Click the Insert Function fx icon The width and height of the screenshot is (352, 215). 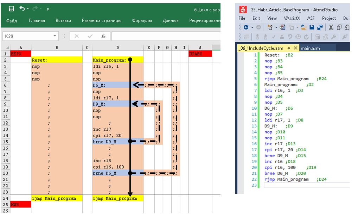click(103, 36)
